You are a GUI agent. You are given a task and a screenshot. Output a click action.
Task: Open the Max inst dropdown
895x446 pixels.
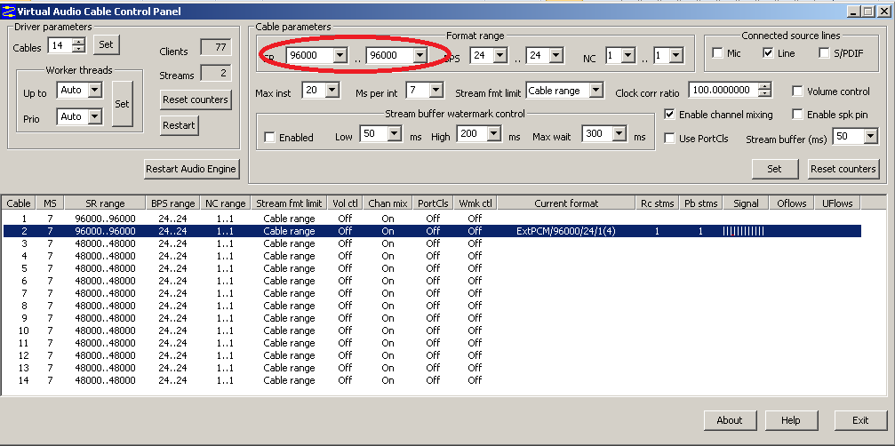332,90
